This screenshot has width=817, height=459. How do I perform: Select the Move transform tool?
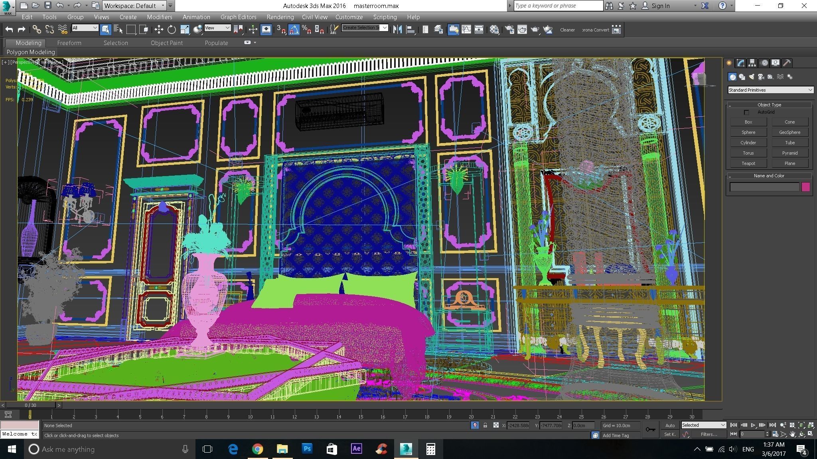(x=159, y=29)
